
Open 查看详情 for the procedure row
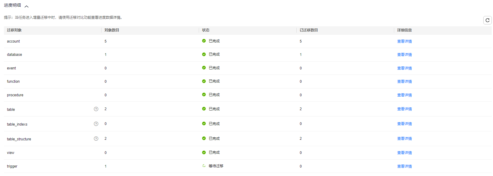click(x=405, y=95)
